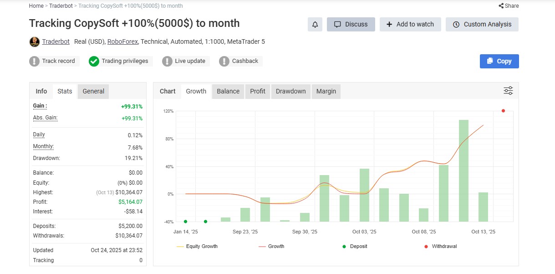Open Custom Analysis
Screen dimensions: 555x274
click(482, 24)
